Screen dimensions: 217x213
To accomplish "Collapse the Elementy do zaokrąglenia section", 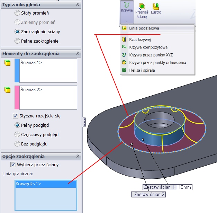I will point(78,53).
